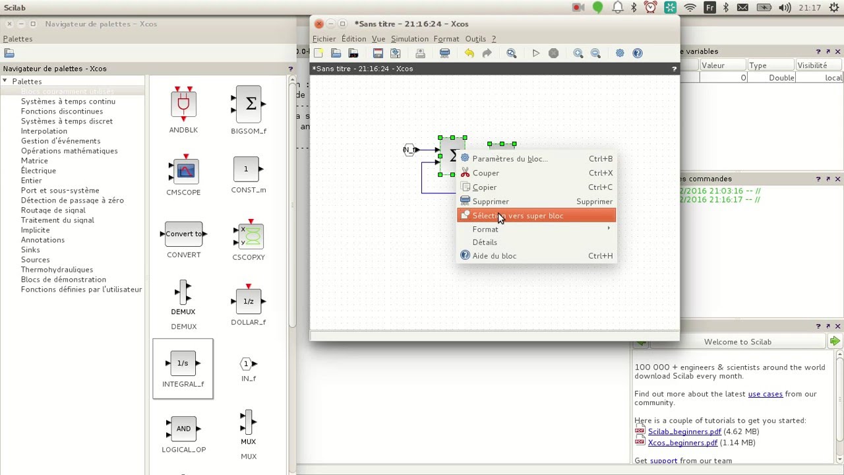
Task: Redo the last undone action
Action: point(487,53)
